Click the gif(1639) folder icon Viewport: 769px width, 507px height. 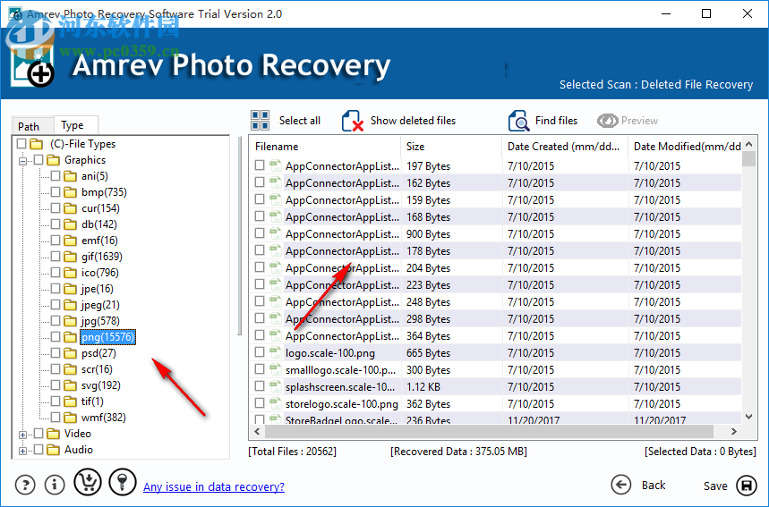pos(71,257)
